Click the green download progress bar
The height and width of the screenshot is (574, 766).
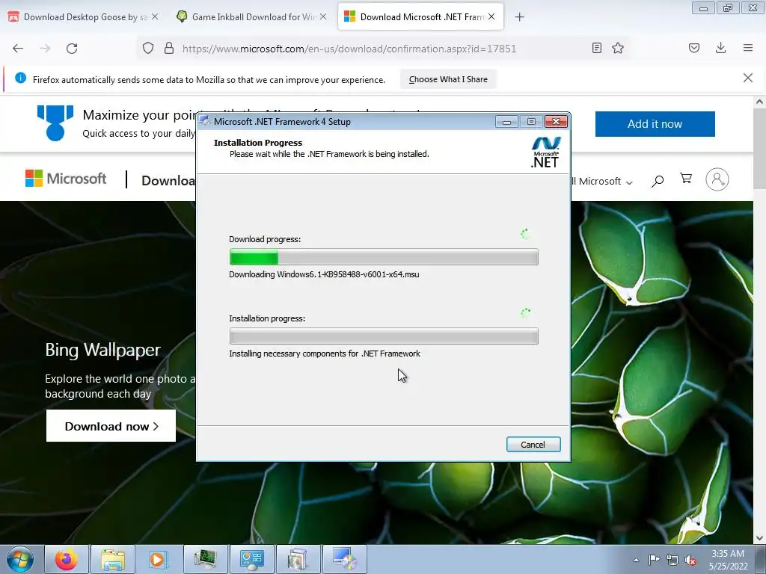tap(384, 257)
